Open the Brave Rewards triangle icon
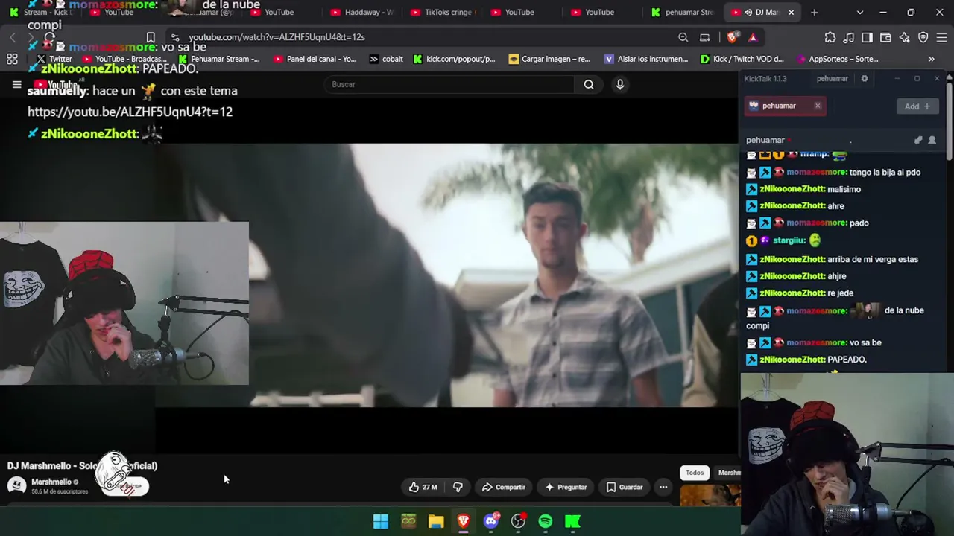The height and width of the screenshot is (536, 954). [753, 37]
